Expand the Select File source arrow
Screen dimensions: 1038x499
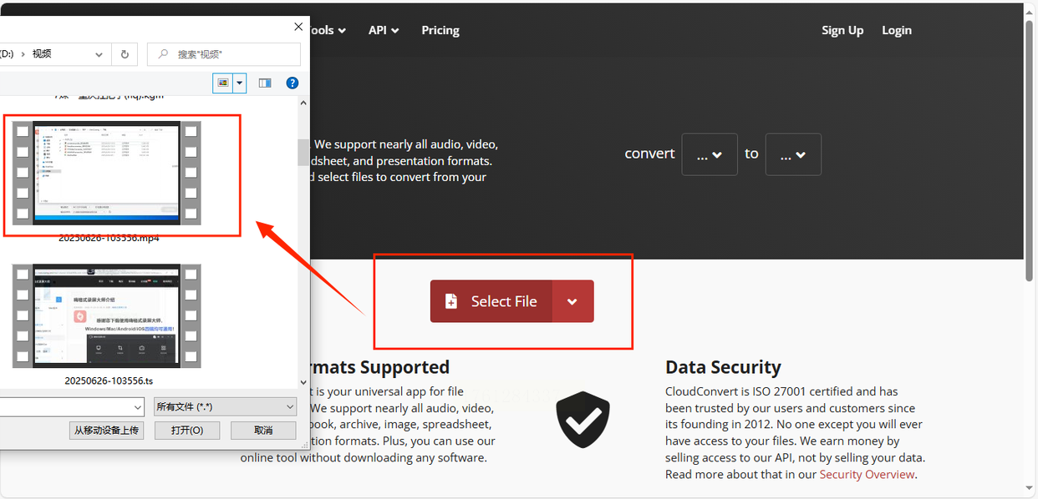572,301
